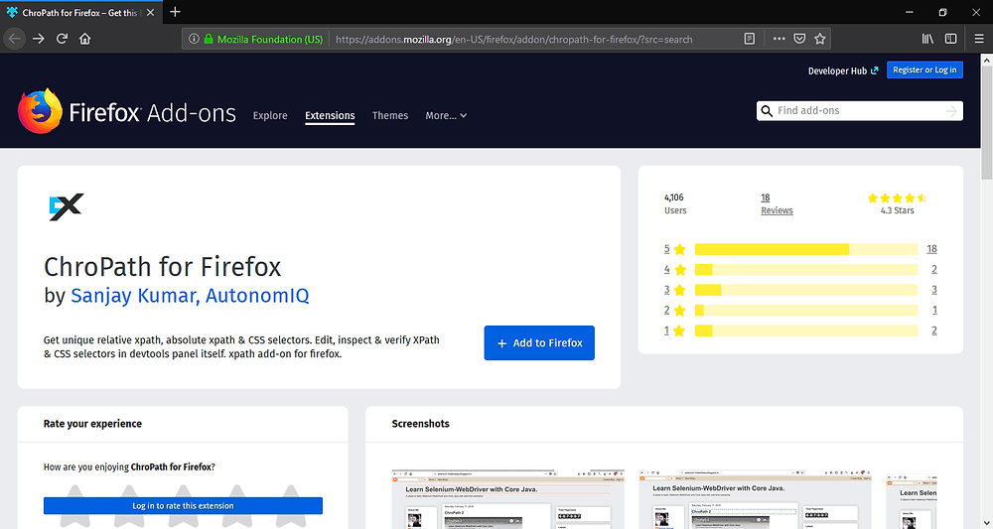Open the 5-star review count 18
Screen dimensions: 993x529
(931, 249)
